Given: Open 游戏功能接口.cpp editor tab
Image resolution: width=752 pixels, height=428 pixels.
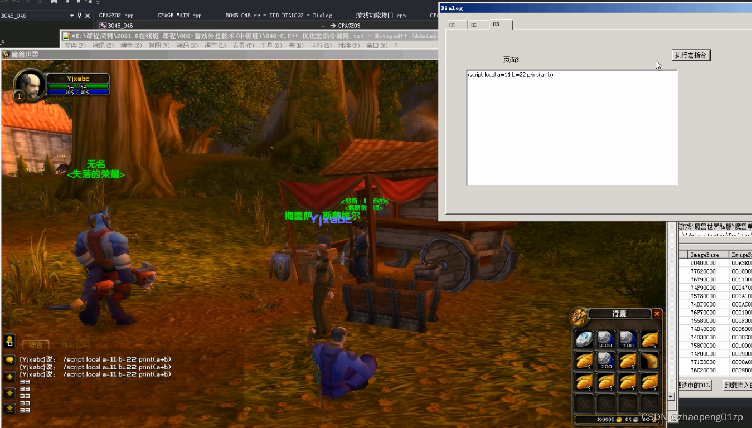Looking at the screenshot, I should tap(381, 16).
